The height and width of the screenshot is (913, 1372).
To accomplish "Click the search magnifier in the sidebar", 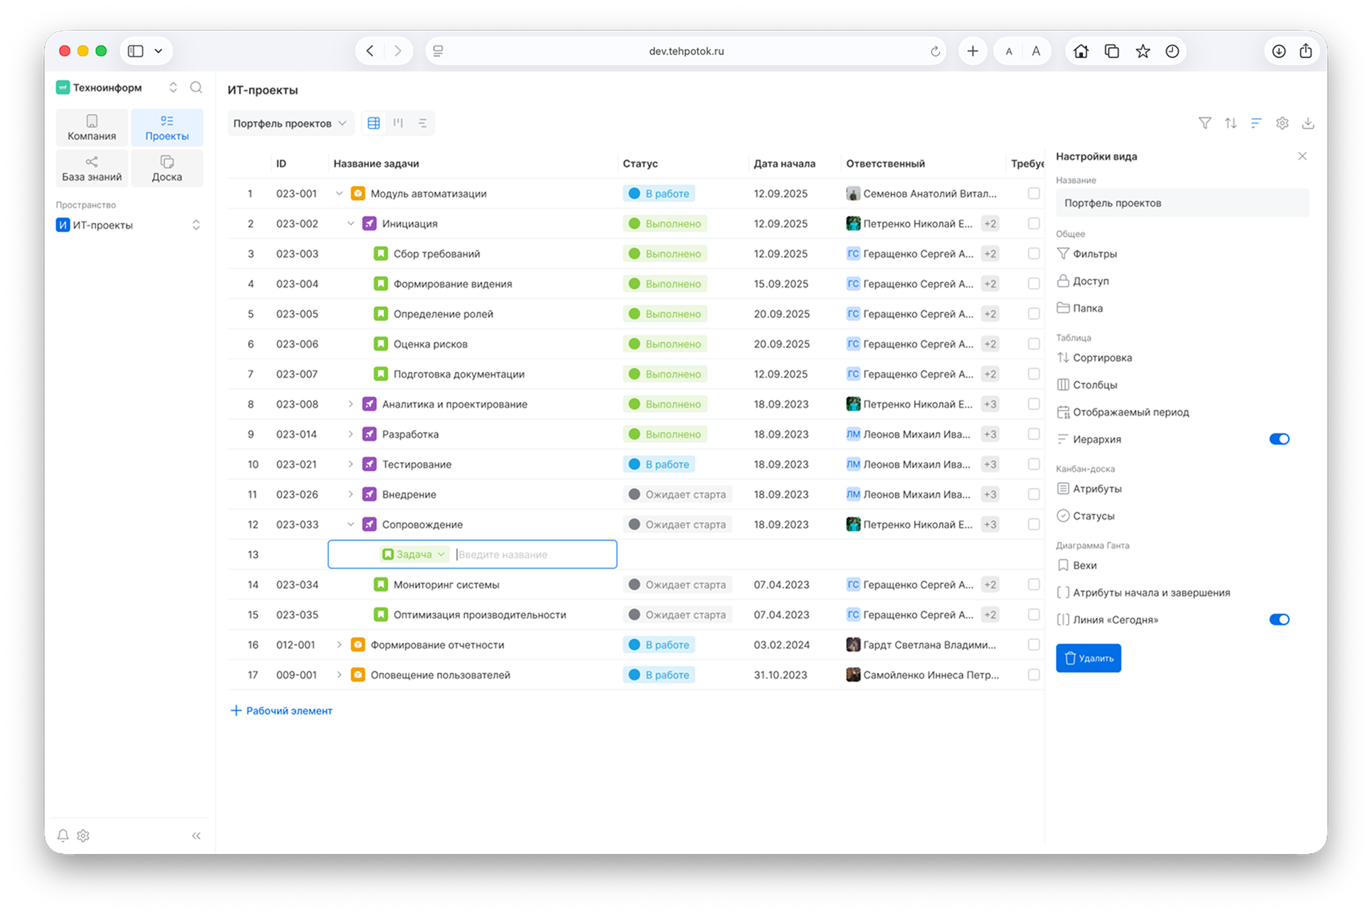I will click(x=196, y=87).
